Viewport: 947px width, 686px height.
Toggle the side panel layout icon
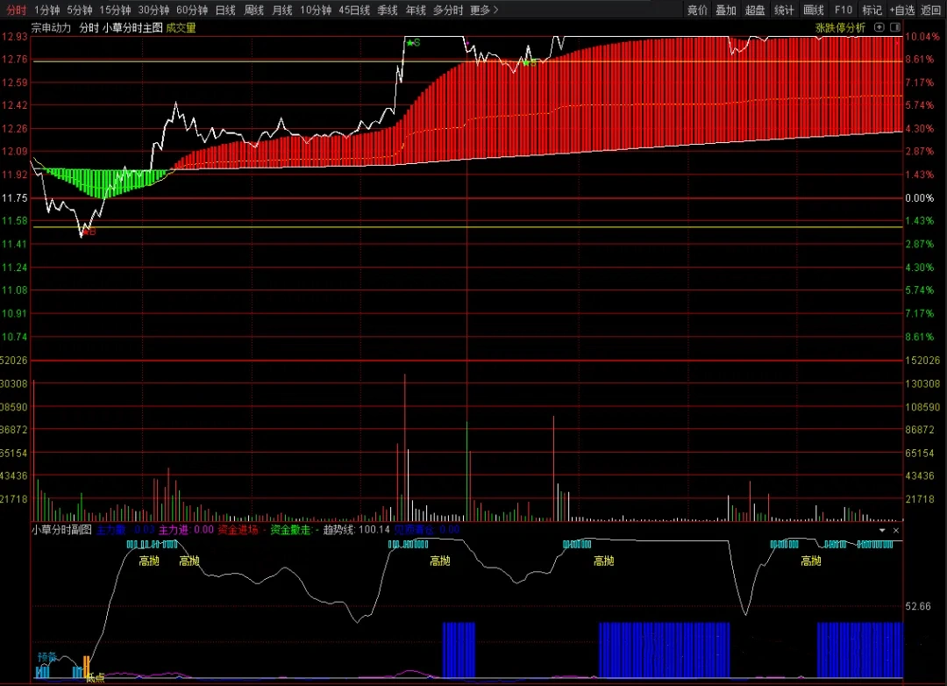(895, 27)
